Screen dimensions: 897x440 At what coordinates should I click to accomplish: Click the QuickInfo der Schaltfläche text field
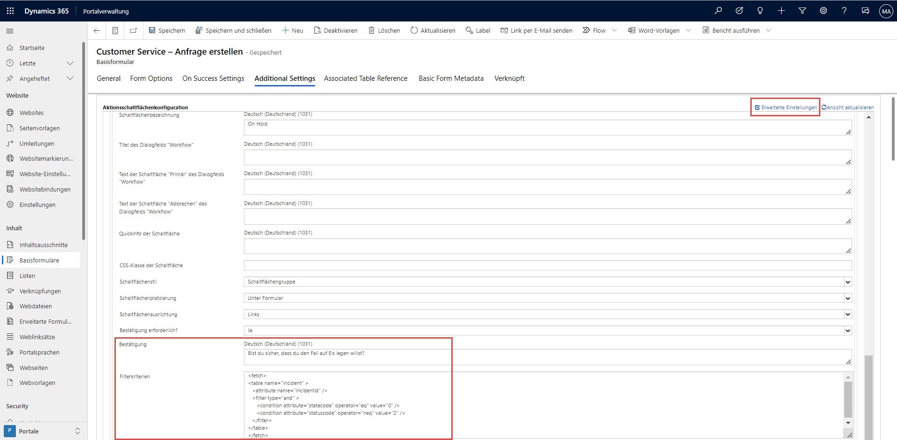[548, 246]
